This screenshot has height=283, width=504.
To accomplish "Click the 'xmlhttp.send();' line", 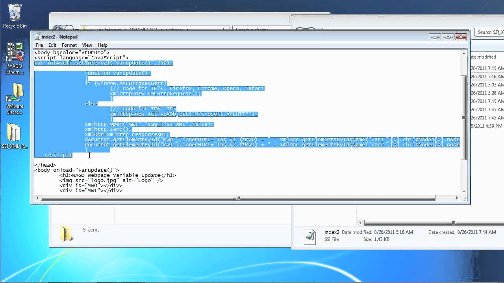I will pyautogui.click(x=108, y=129).
